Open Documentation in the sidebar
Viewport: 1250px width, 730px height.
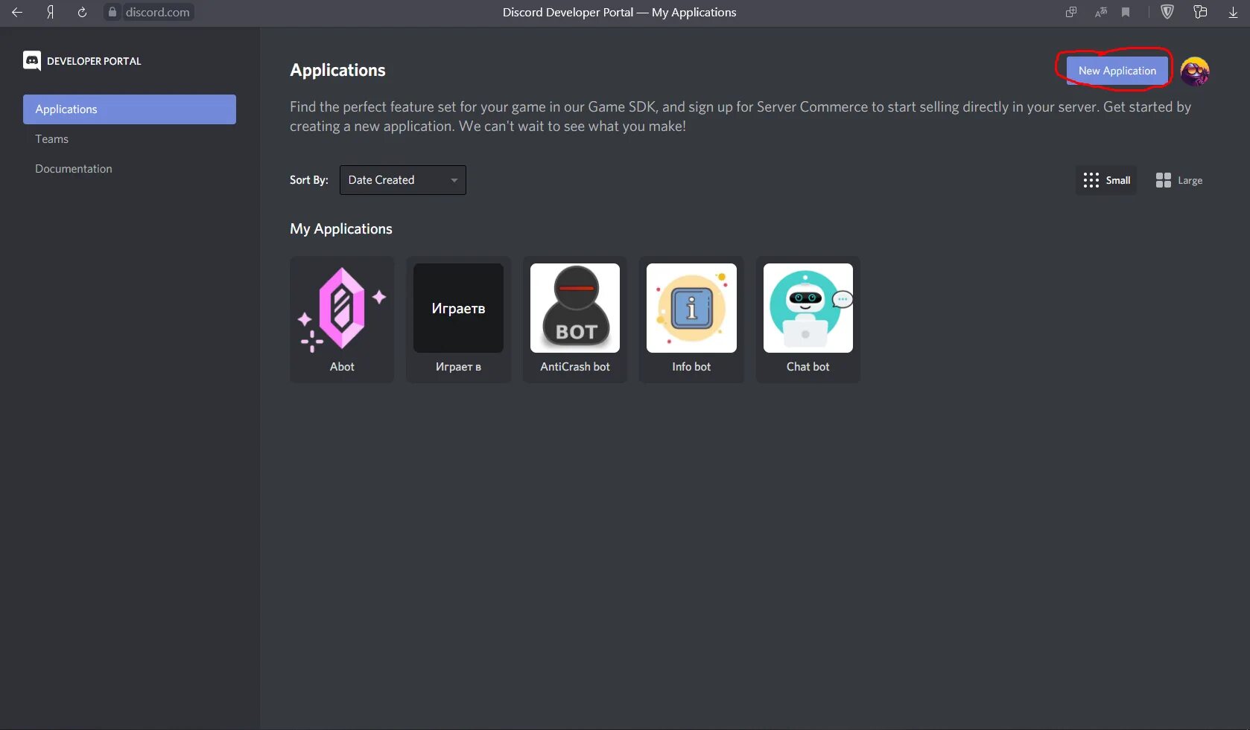74,169
